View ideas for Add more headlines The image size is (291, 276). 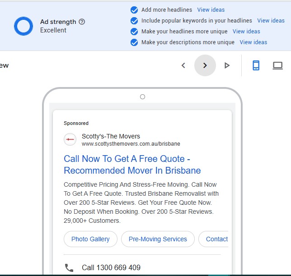pyautogui.click(x=211, y=10)
